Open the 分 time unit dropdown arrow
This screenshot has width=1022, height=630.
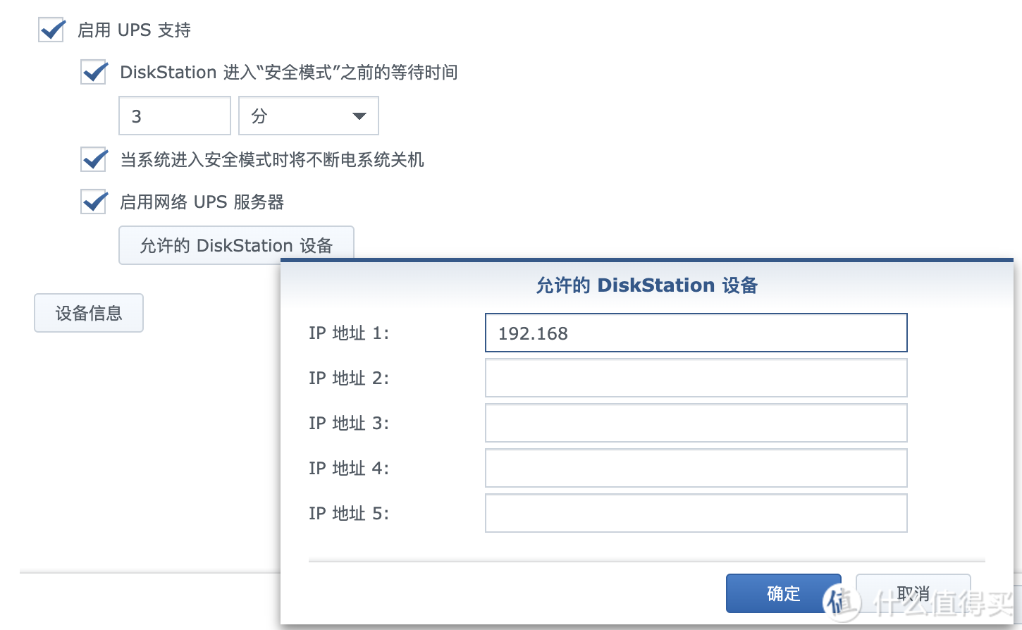click(x=359, y=116)
